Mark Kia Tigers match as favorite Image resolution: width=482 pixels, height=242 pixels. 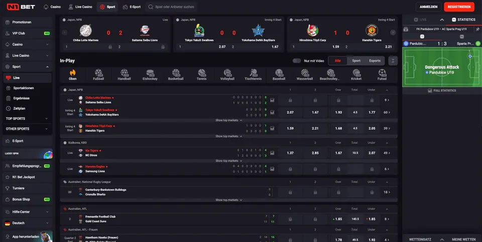tap(100, 150)
